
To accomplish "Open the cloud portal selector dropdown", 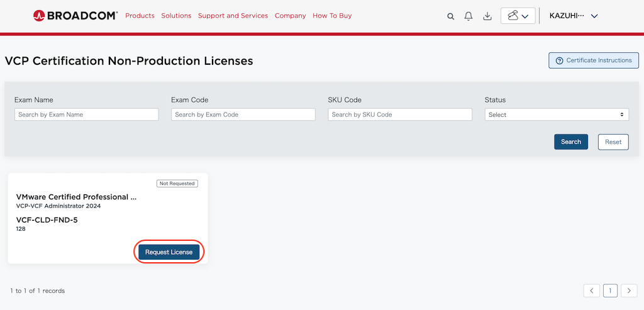I will pyautogui.click(x=518, y=16).
